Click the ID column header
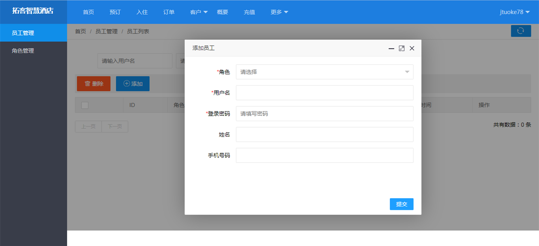The image size is (539, 246). point(132,105)
